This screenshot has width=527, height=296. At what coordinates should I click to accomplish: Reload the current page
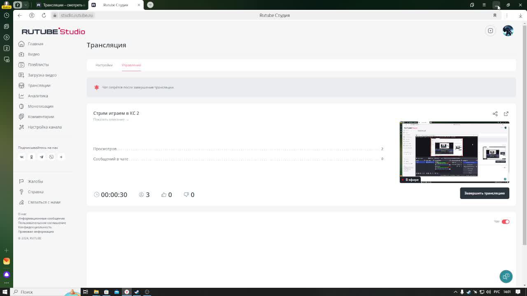44,15
